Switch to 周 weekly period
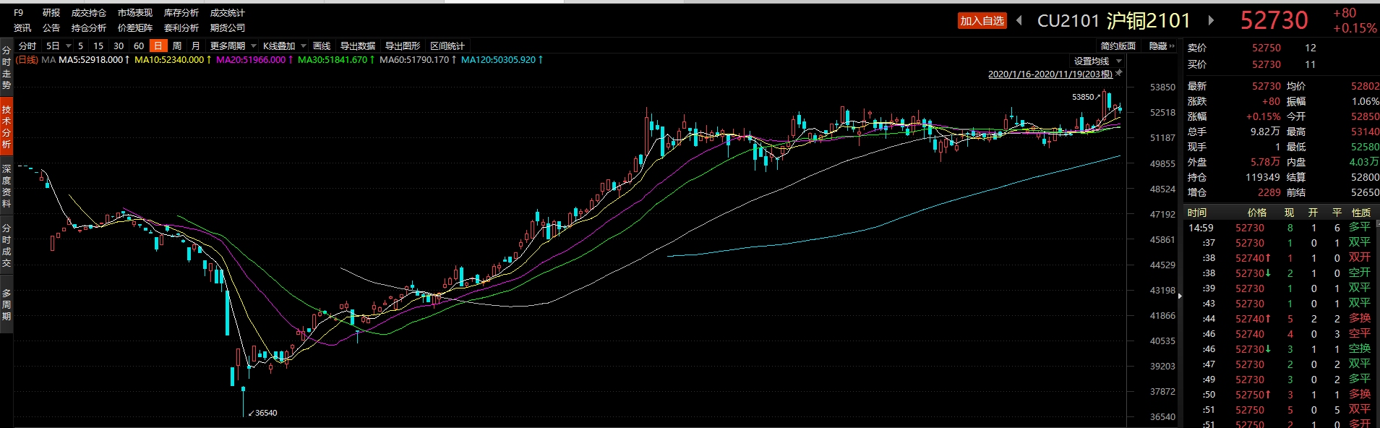The width and height of the screenshot is (1380, 428). (177, 46)
